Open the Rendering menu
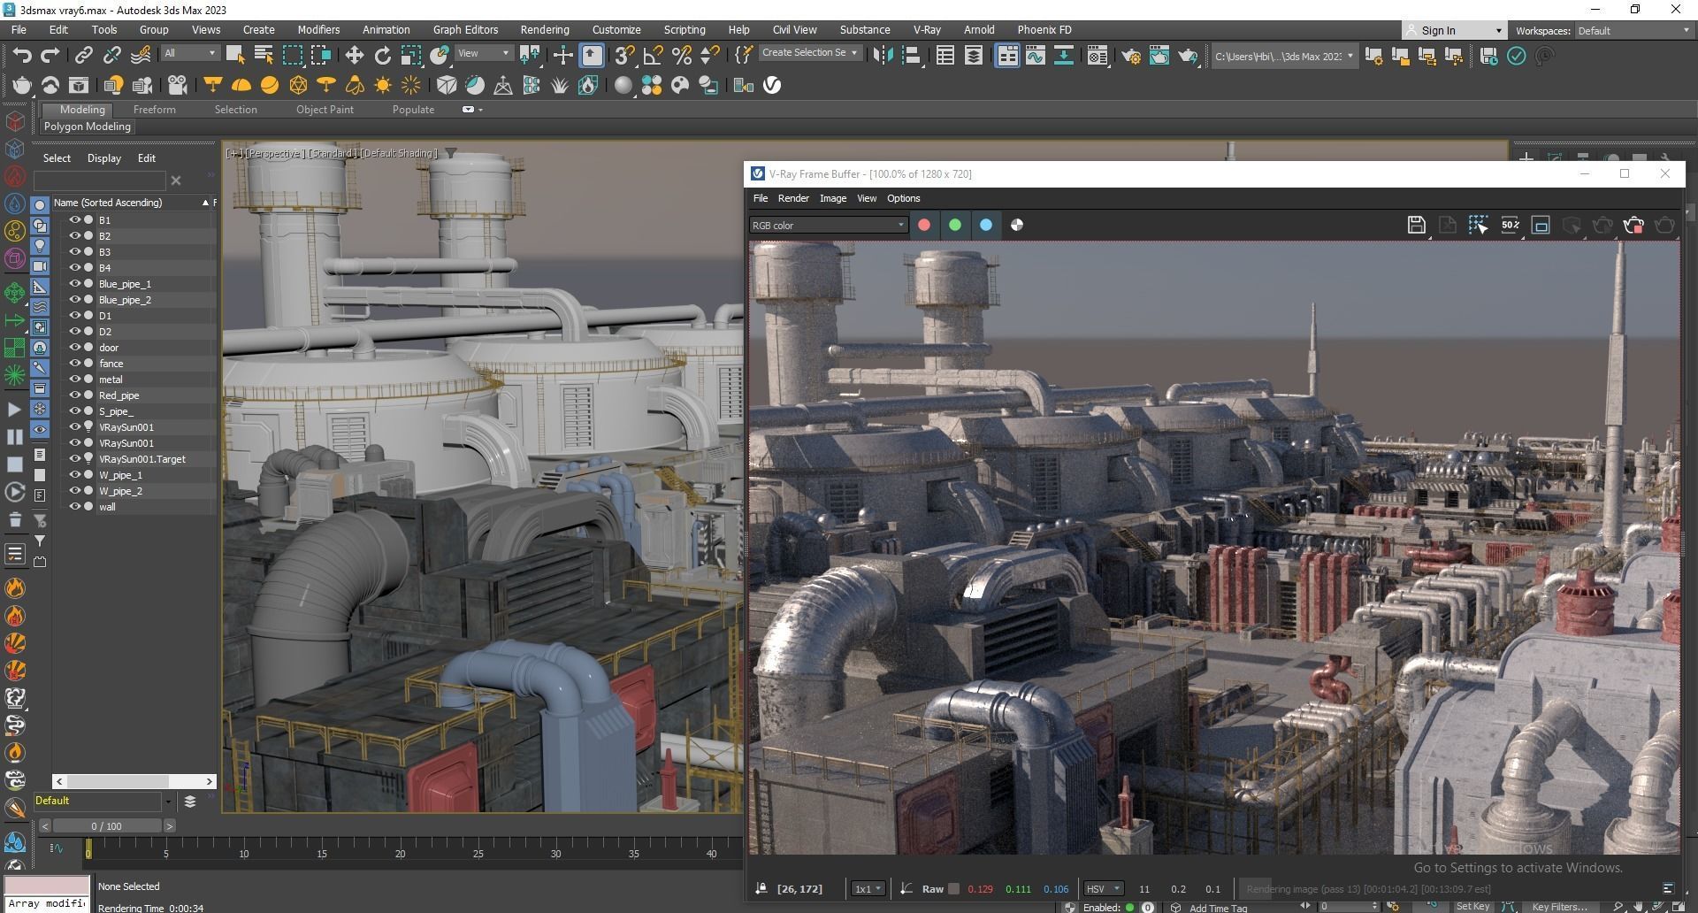Viewport: 1698px width, 913px height. click(545, 30)
